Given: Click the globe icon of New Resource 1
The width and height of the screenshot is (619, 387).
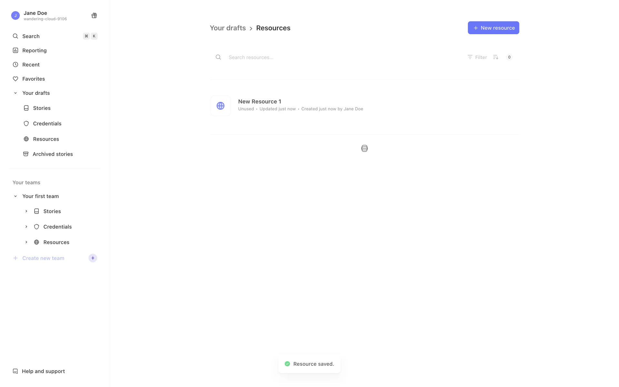Looking at the screenshot, I should [221, 106].
